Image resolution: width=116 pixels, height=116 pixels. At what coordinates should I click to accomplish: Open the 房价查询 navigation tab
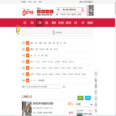pyautogui.click(x=61, y=23)
